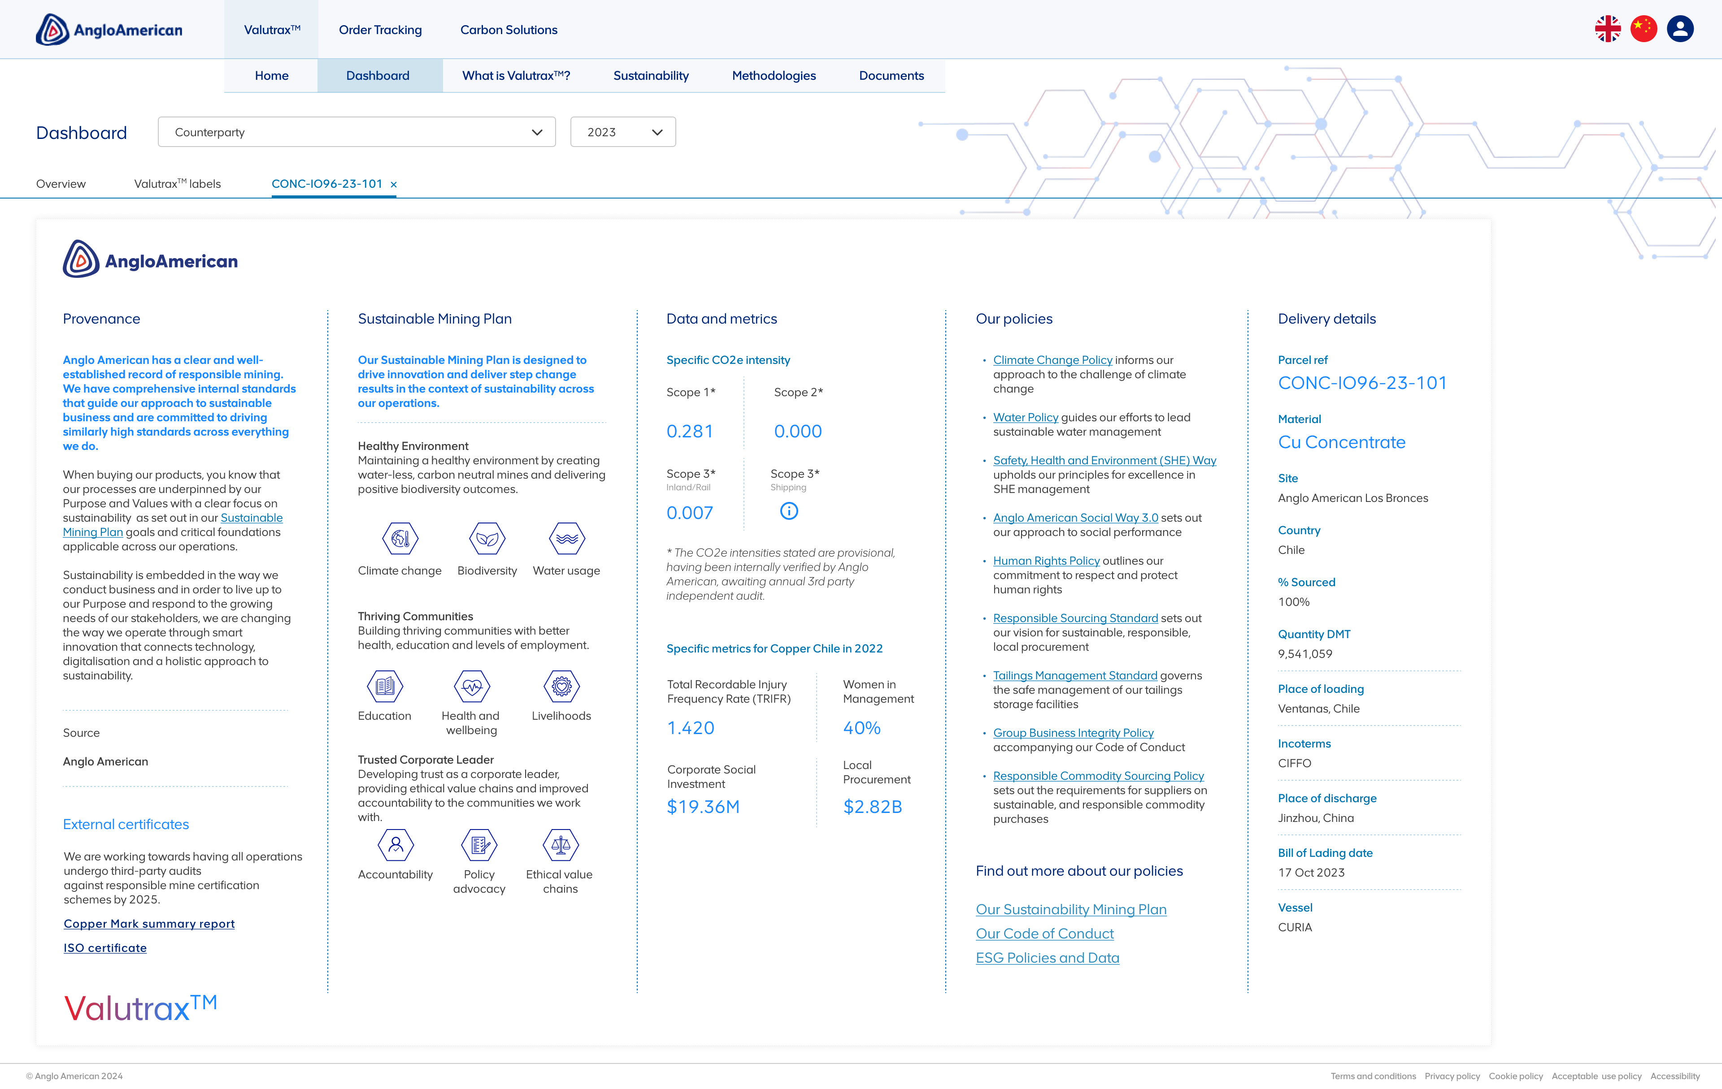
Task: Click the Ethical value chains scales icon
Action: point(560,845)
